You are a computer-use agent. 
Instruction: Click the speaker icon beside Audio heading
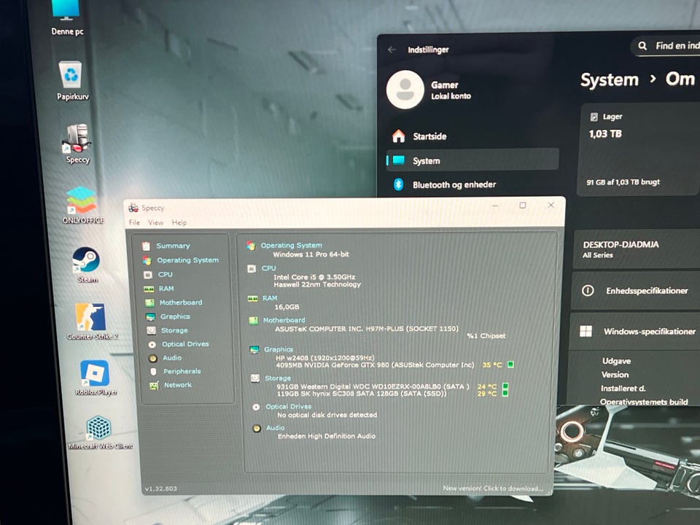tap(257, 428)
